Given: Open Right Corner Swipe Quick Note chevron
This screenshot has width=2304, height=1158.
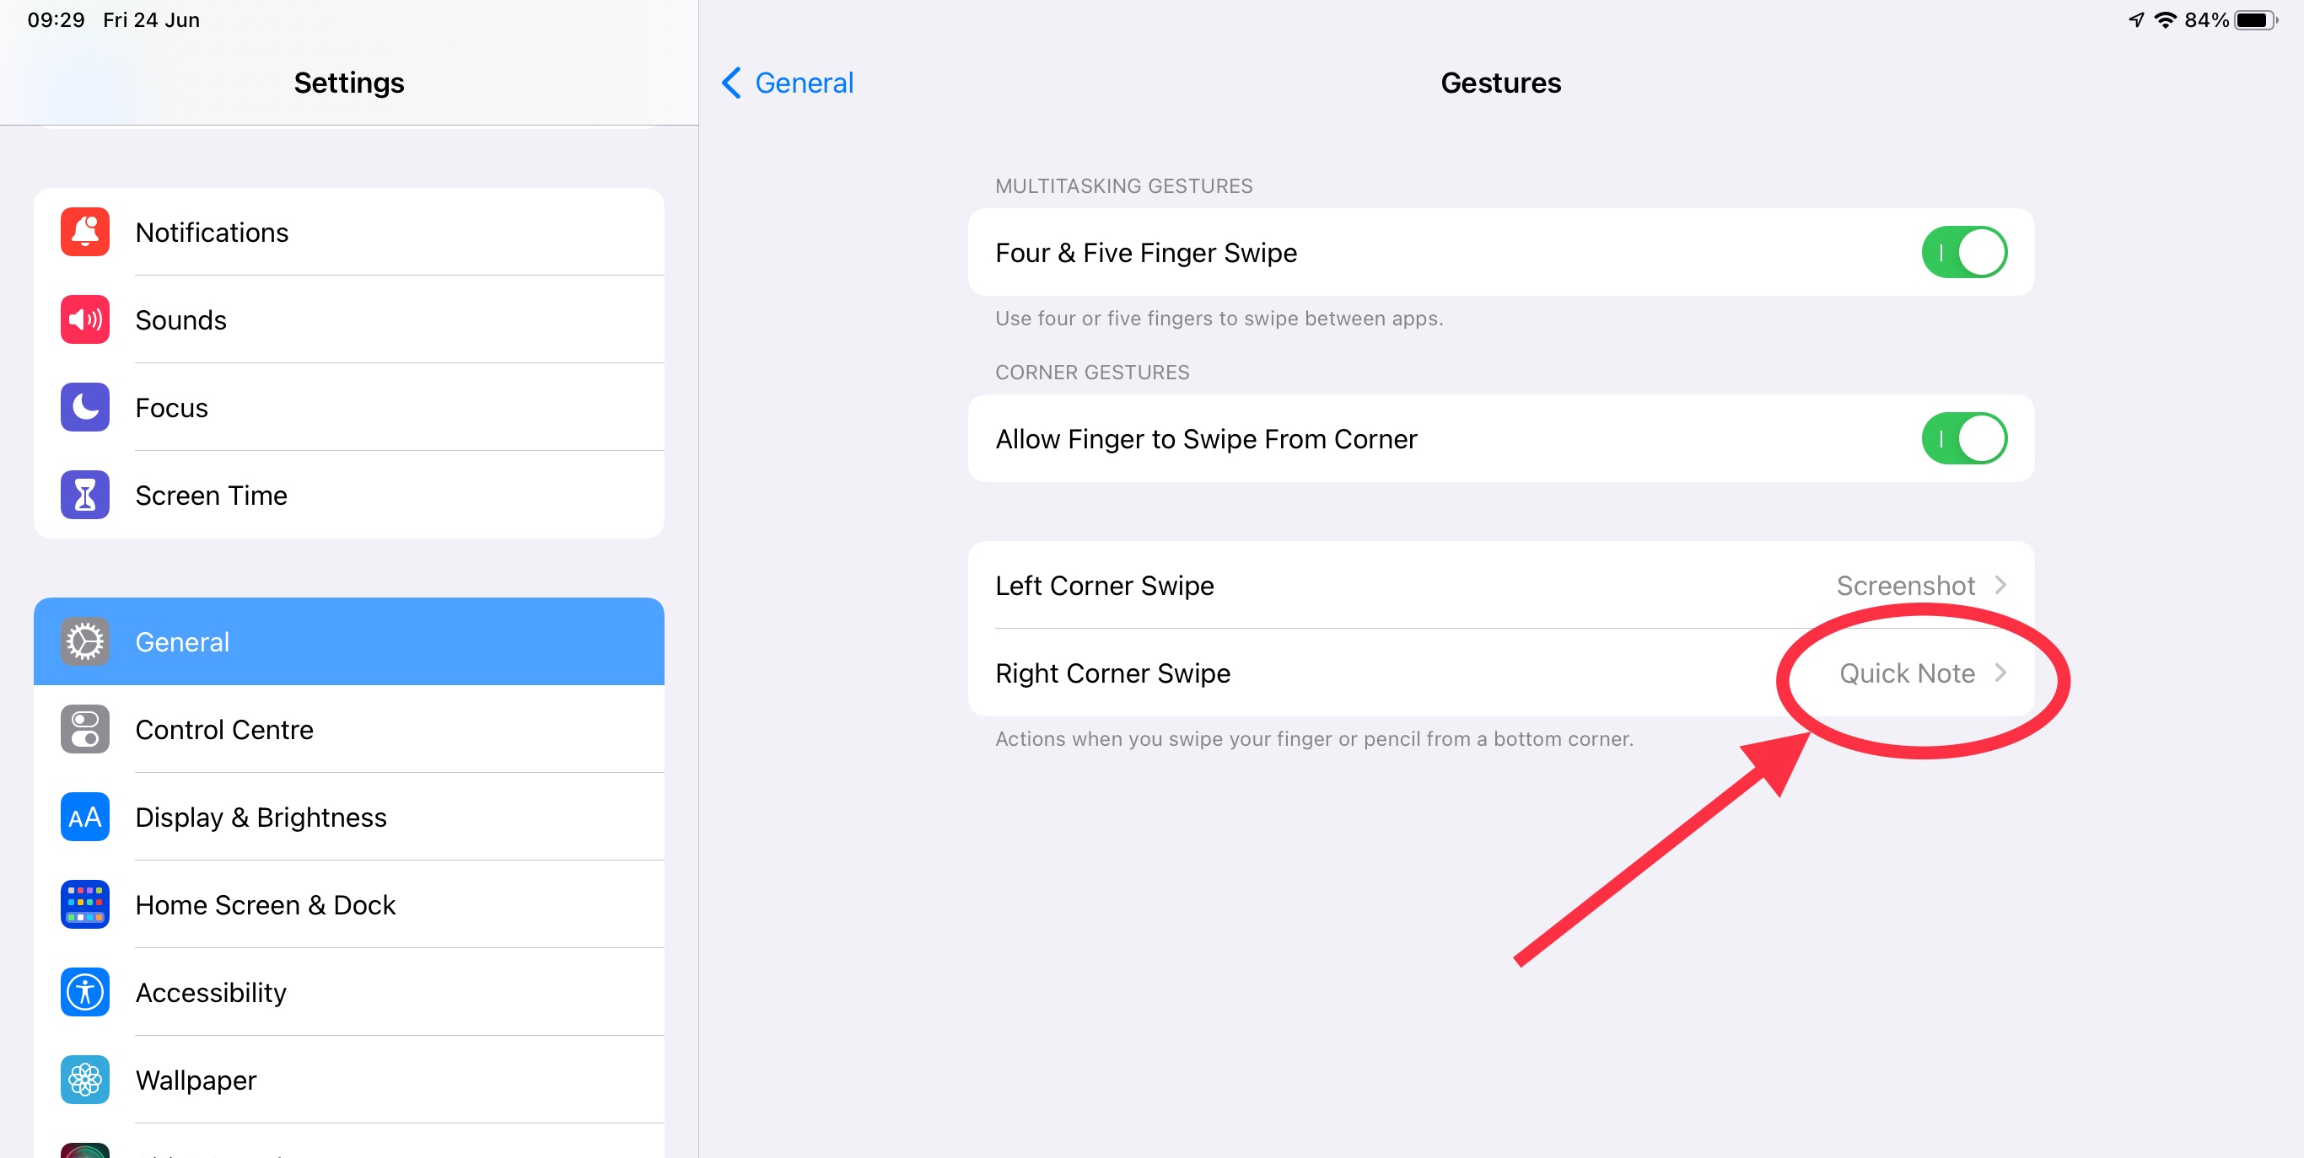Looking at the screenshot, I should click(2000, 673).
